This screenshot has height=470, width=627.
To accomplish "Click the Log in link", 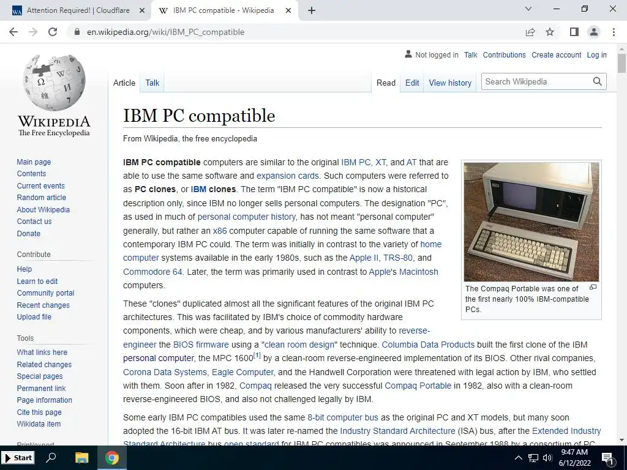I will (596, 55).
